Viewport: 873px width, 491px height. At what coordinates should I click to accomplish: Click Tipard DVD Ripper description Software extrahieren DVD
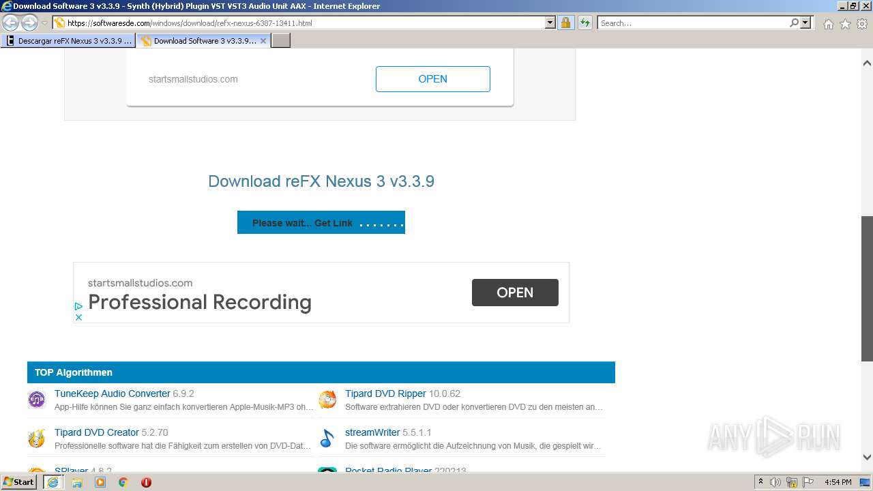(474, 407)
